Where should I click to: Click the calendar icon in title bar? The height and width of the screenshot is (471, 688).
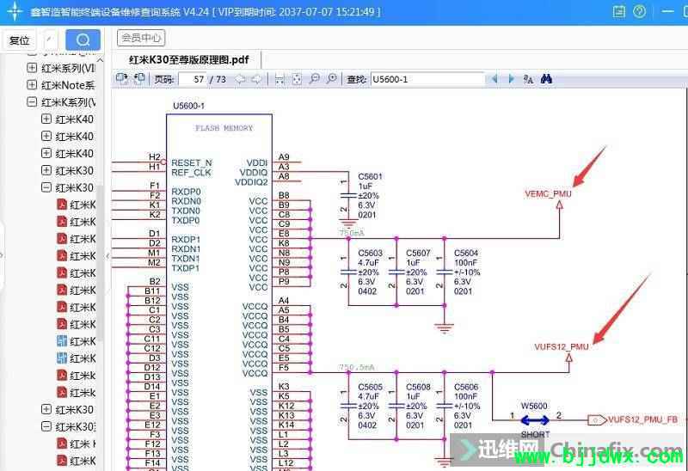618,11
